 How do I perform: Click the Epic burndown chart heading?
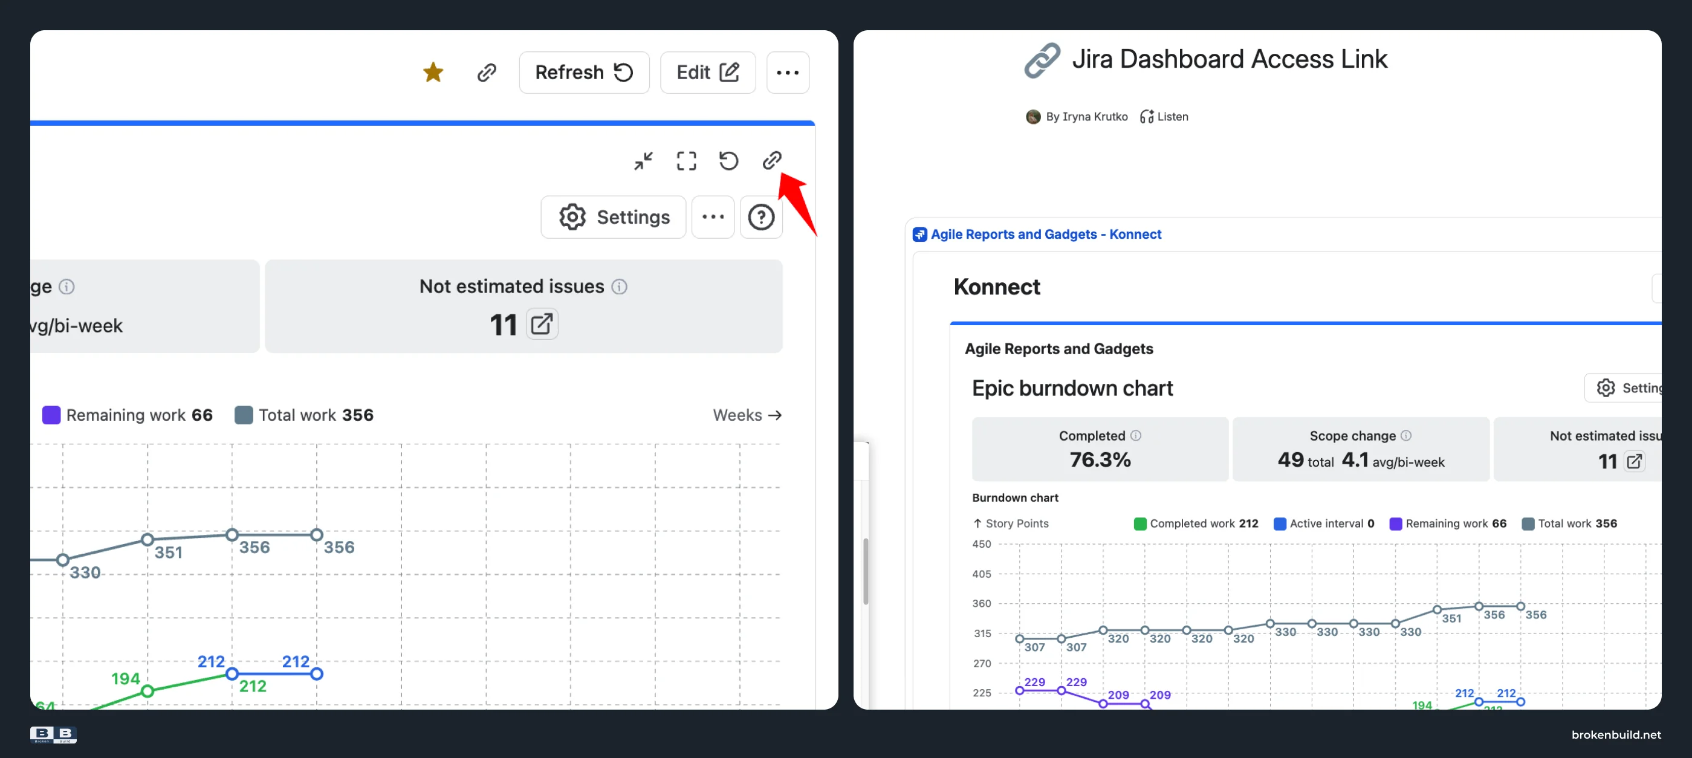[x=1072, y=388]
